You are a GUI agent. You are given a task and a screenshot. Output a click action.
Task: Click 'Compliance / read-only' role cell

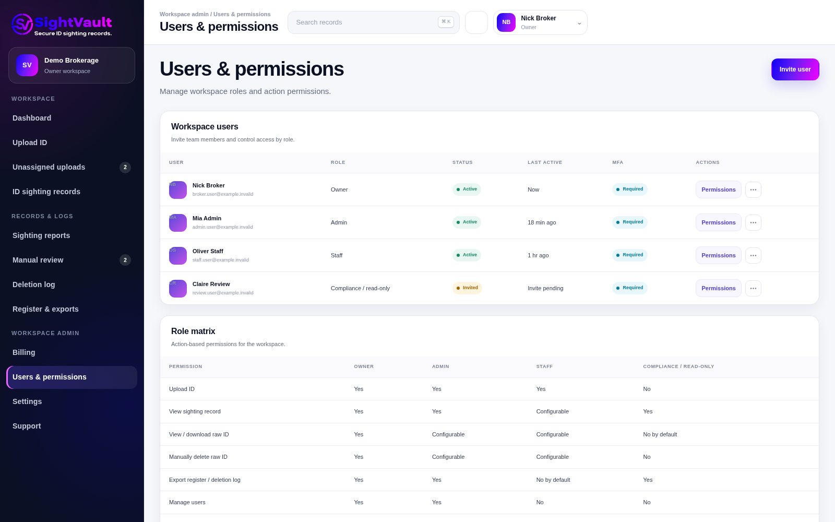point(360,288)
